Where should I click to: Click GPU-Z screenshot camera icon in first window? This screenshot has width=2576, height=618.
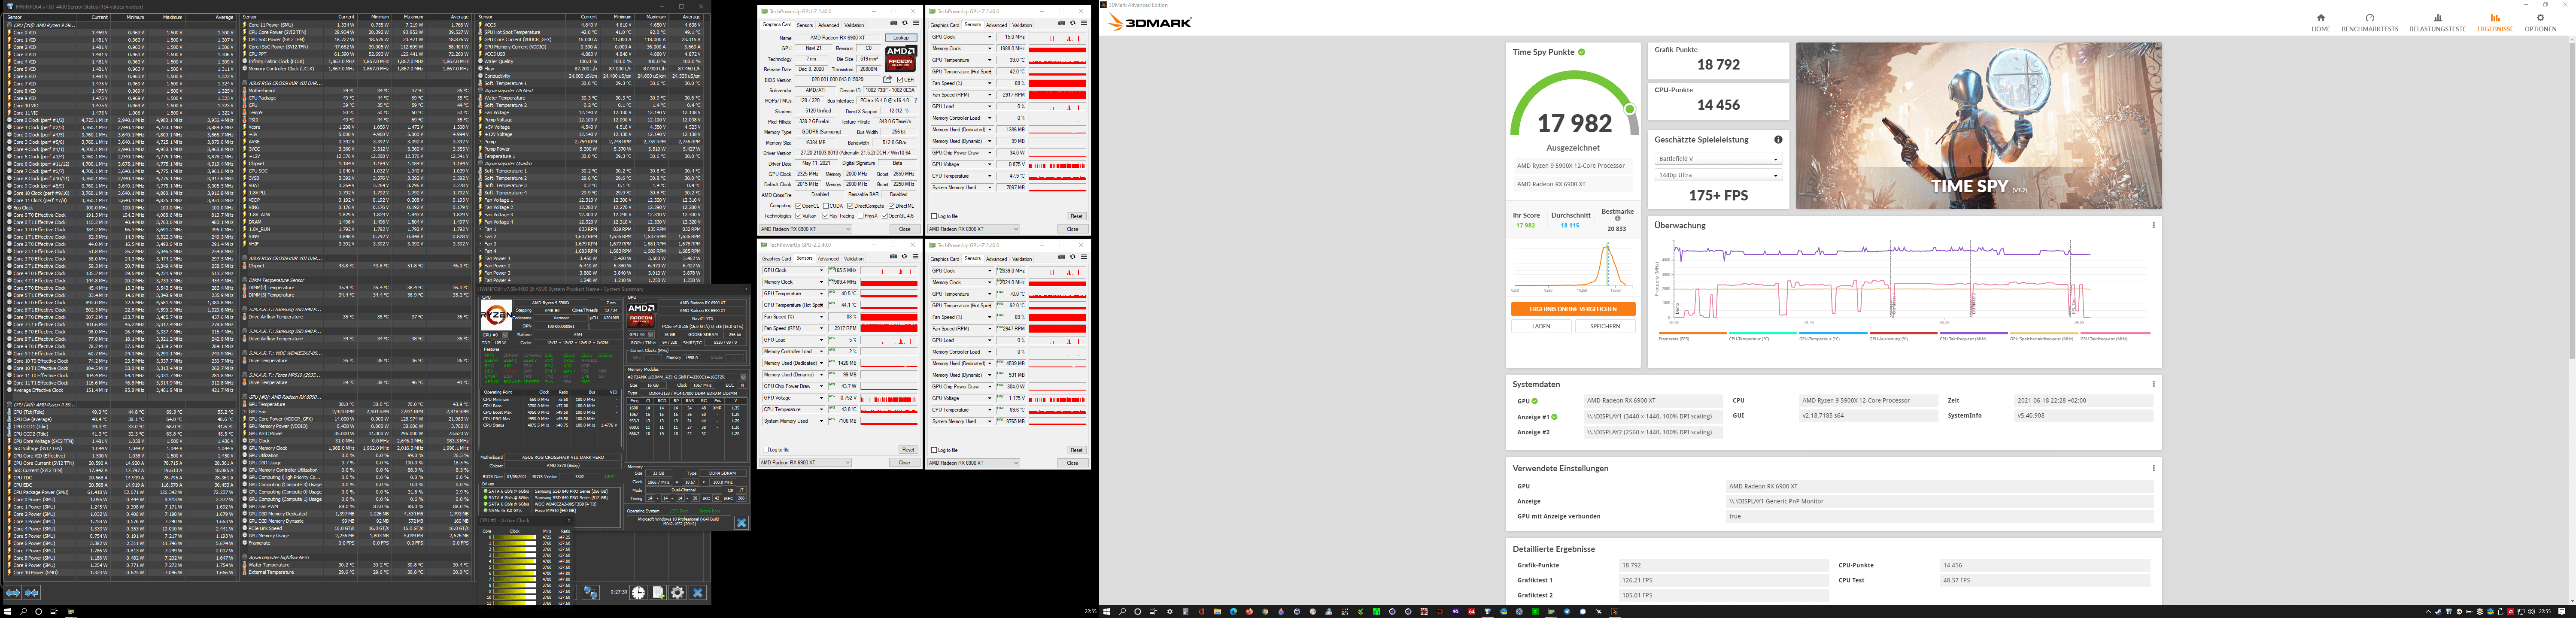(x=894, y=23)
